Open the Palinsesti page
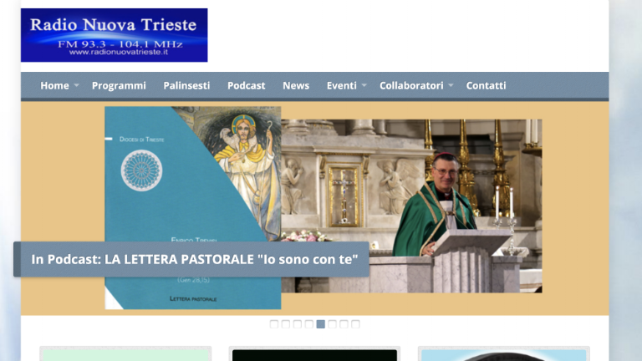Screen dimensions: 642x361 (x=186, y=85)
